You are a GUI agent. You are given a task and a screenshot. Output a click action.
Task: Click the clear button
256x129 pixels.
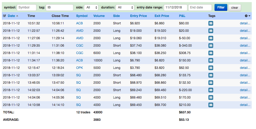(234, 8)
